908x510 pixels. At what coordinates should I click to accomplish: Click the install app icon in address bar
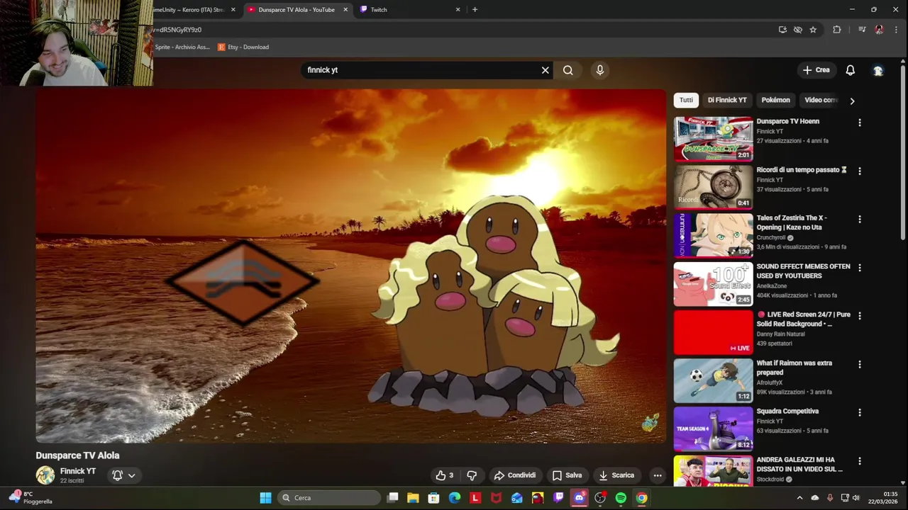pyautogui.click(x=782, y=30)
